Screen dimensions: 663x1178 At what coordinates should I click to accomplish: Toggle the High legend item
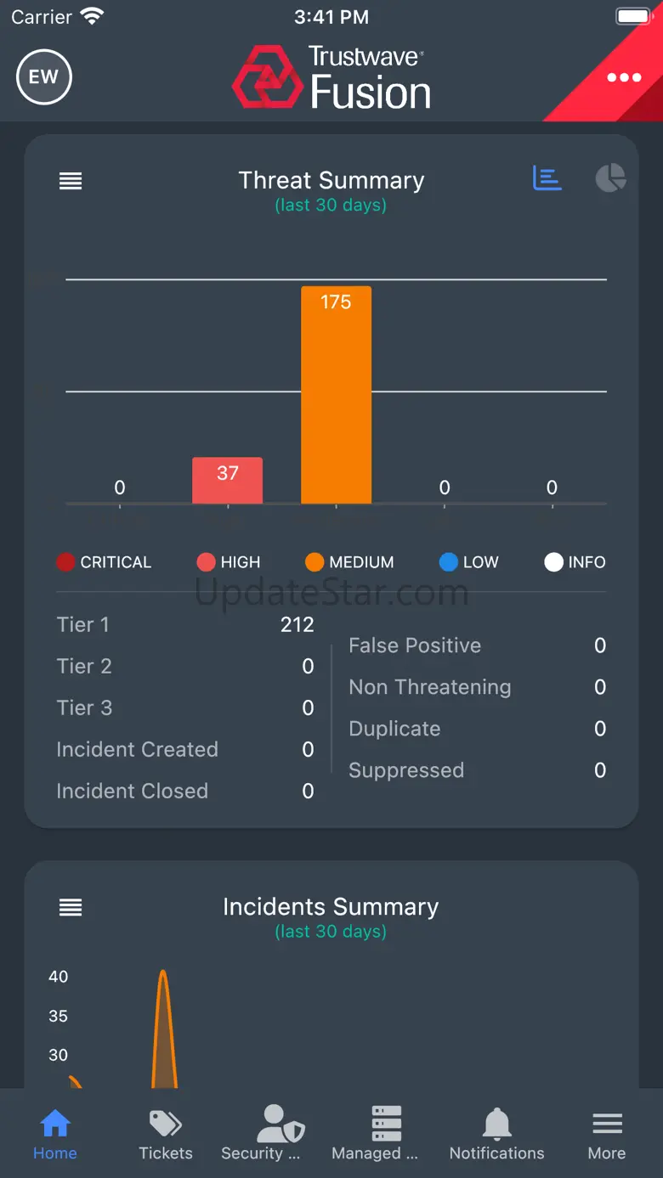(x=229, y=562)
